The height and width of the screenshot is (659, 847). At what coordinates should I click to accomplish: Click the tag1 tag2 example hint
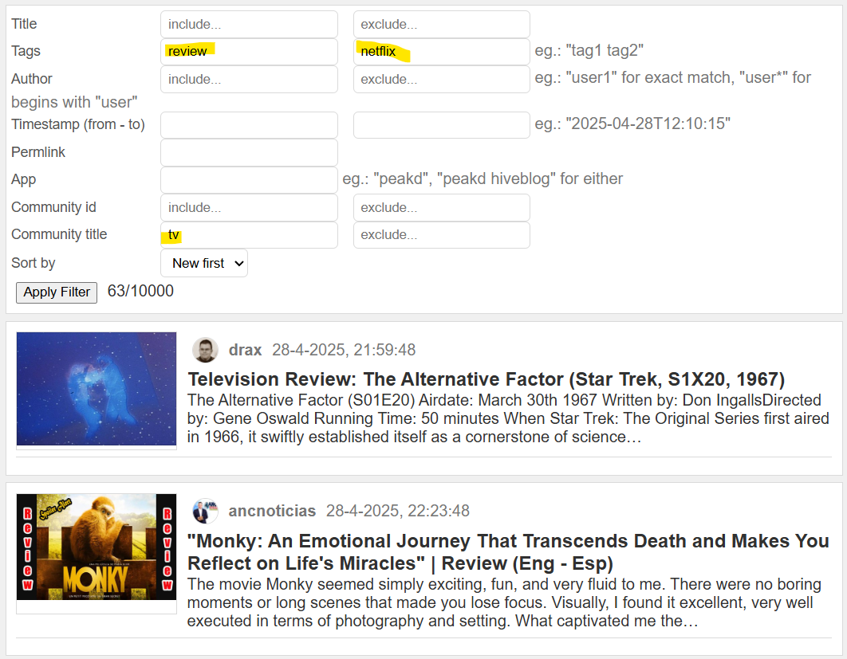coord(589,50)
